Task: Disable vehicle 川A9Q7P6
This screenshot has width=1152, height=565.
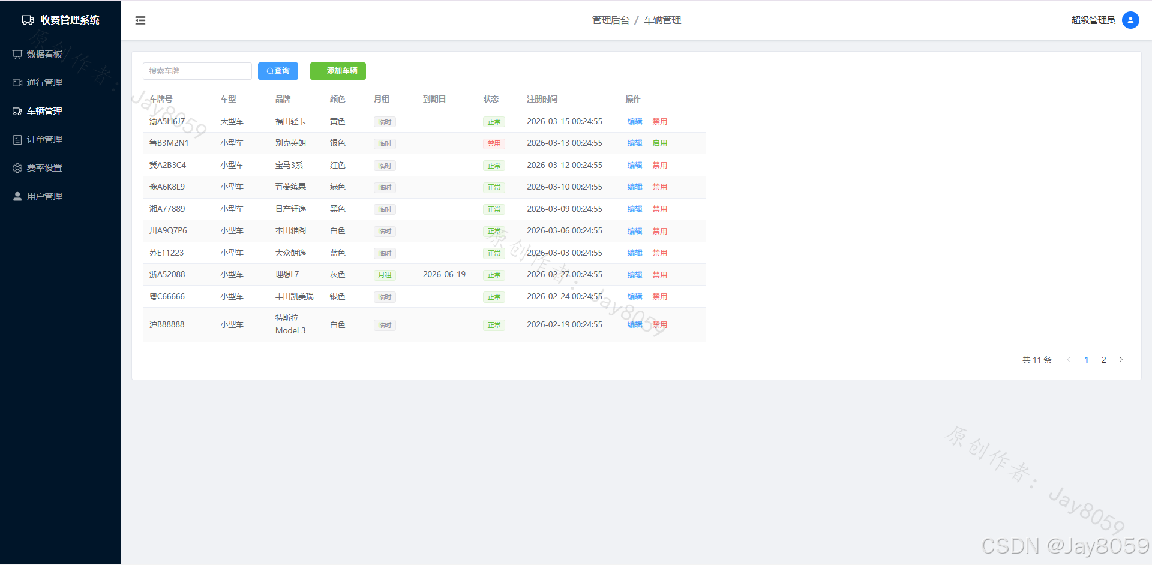Action: click(x=660, y=231)
